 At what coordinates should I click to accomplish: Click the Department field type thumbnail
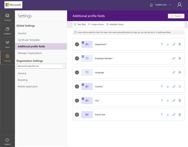click(87, 44)
